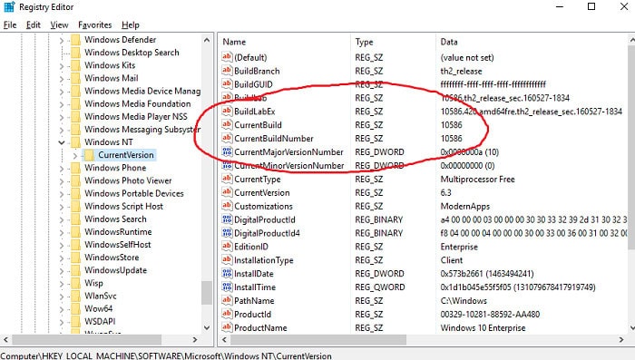Click the DWORD icon next to InstallDate
635x360 pixels.
(x=227, y=274)
